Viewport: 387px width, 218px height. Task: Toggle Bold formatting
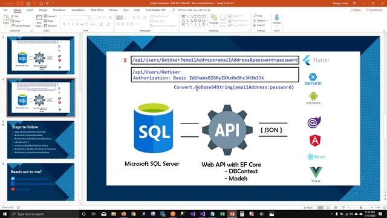point(64,24)
